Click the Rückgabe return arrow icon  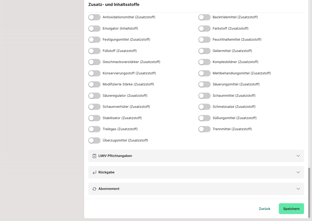pos(94,172)
